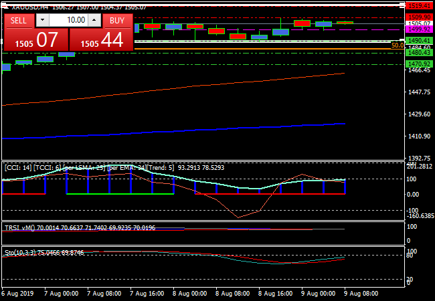This screenshot has height=301, width=435.
Task: Click the red BUY button
Action: [x=116, y=21]
